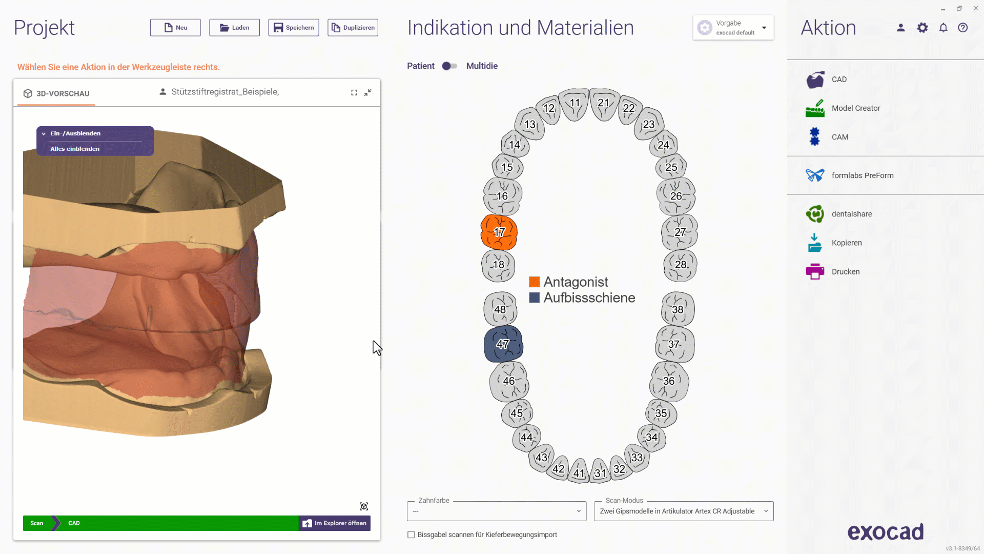984x554 pixels.
Task: Click the blue Aufbissschiene color swatch
Action: coord(534,298)
